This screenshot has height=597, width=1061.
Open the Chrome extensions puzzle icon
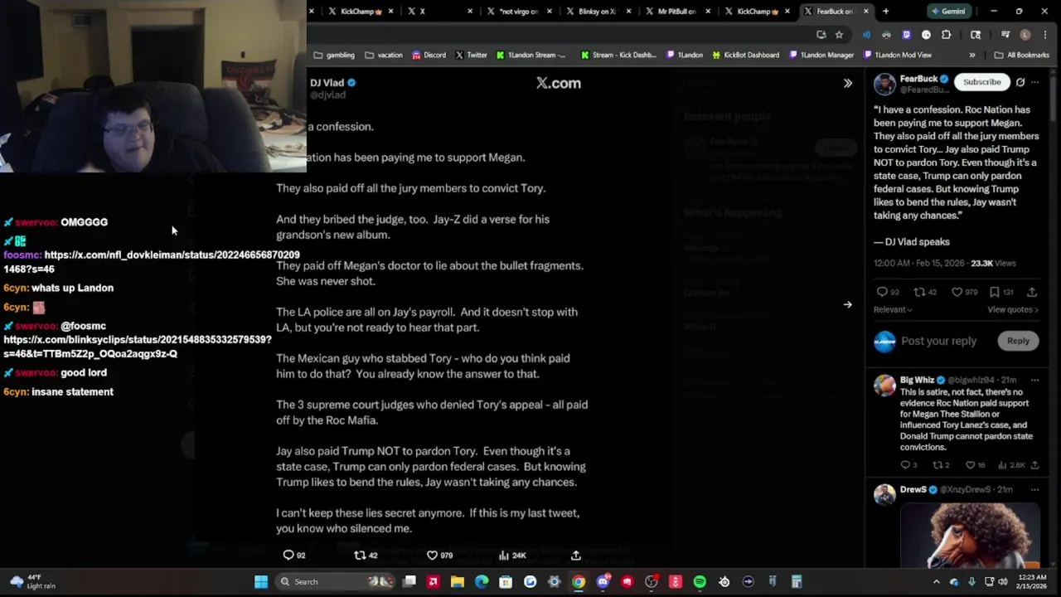[946, 35]
